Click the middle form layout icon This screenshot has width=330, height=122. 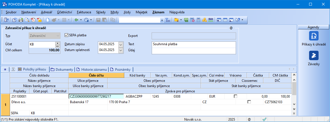225,20
